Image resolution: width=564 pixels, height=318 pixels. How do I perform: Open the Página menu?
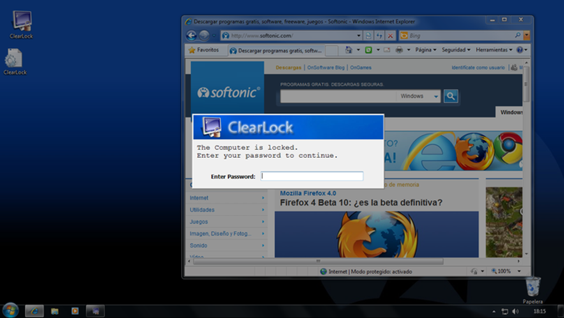click(x=426, y=50)
